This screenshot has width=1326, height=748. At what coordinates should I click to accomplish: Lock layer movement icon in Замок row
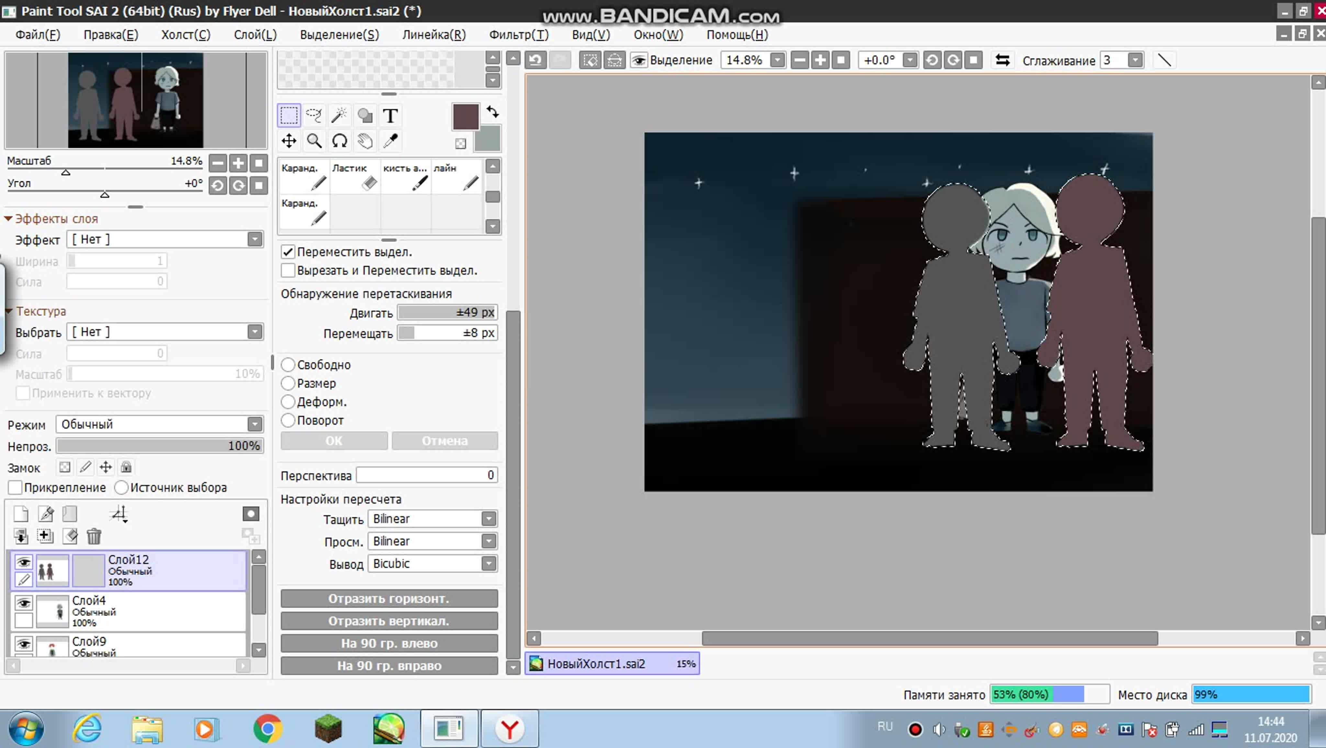coord(106,467)
